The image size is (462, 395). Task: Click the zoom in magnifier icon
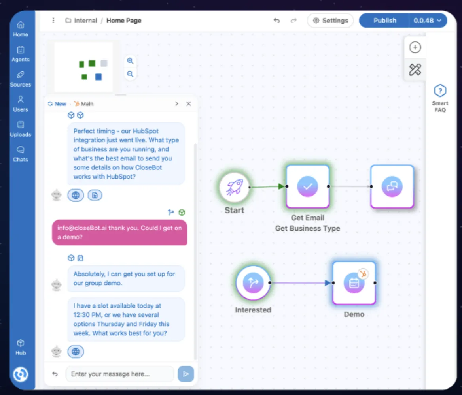[x=130, y=61]
